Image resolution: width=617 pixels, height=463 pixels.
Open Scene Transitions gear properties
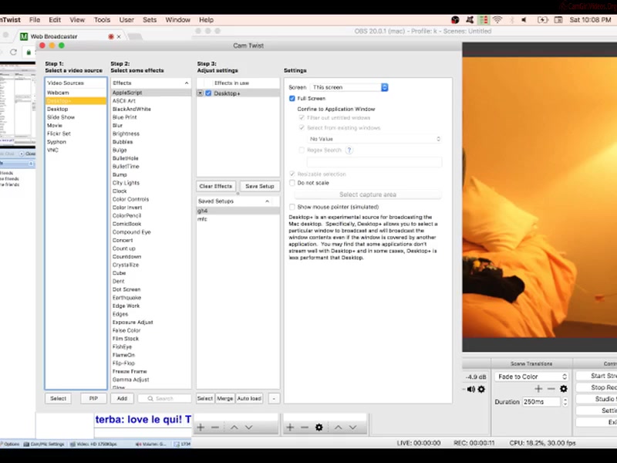tap(563, 389)
